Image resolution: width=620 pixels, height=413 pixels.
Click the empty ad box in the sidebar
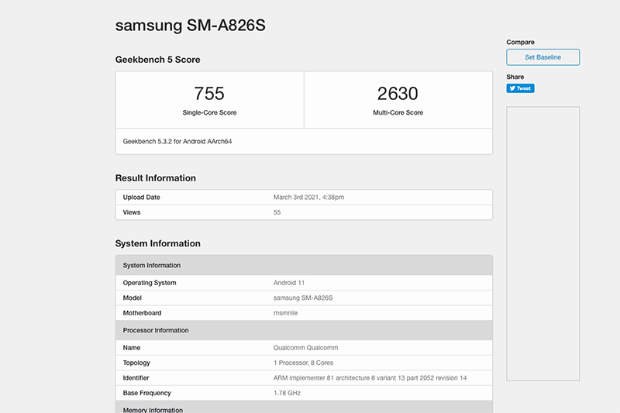click(x=542, y=243)
